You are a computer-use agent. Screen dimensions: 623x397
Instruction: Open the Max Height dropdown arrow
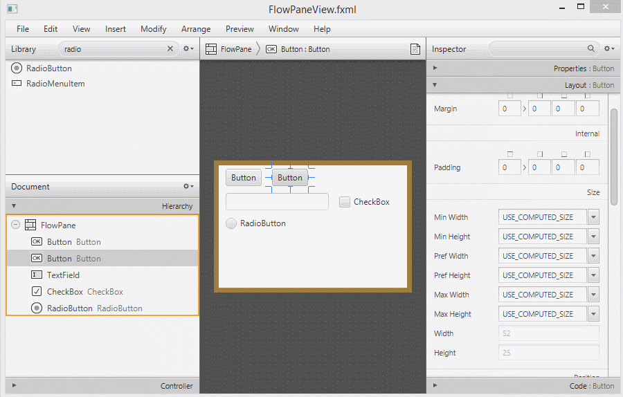pos(593,314)
